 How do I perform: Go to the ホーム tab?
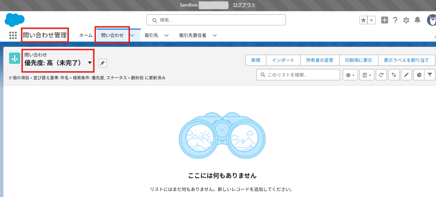pos(86,36)
